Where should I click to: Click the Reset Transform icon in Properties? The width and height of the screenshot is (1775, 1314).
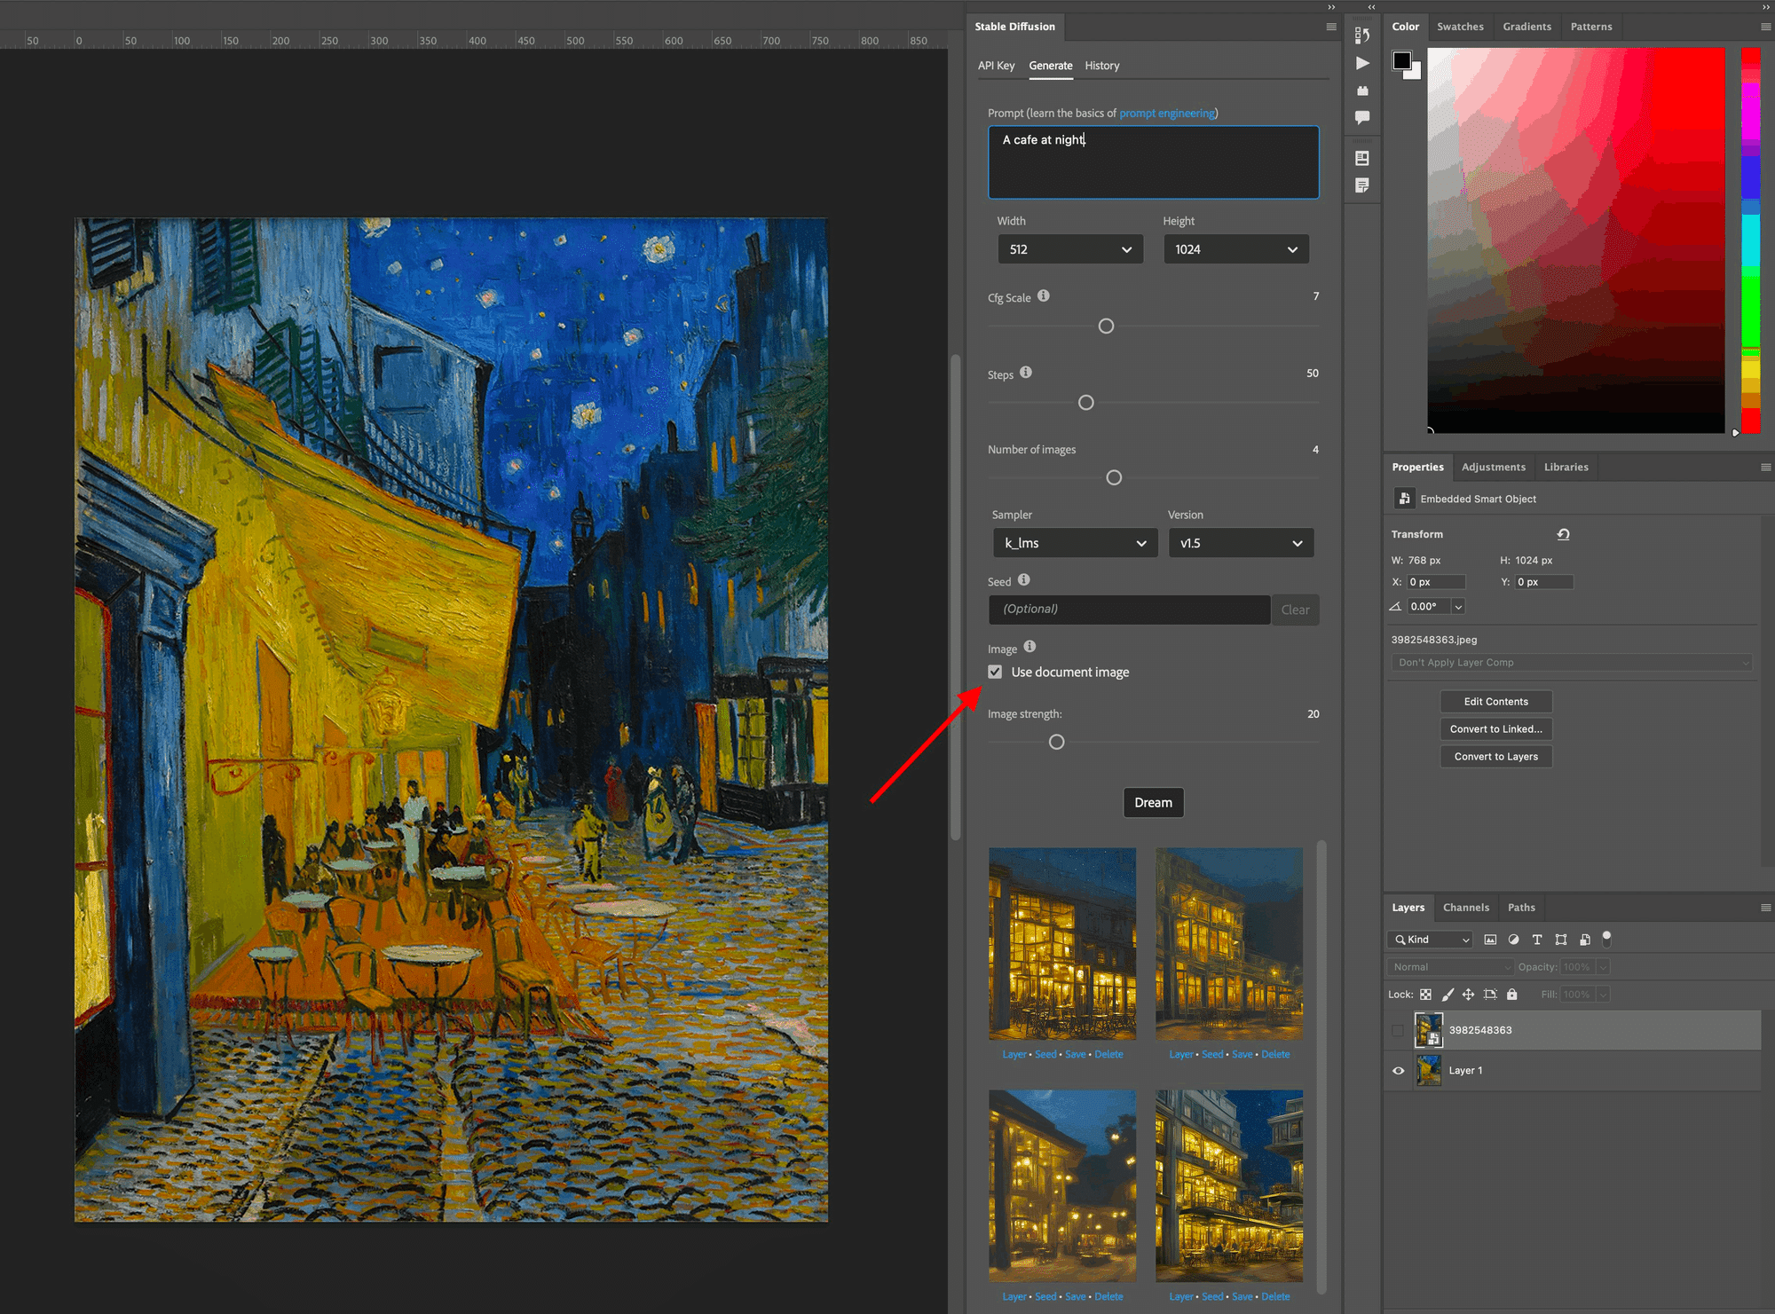coord(1563,534)
